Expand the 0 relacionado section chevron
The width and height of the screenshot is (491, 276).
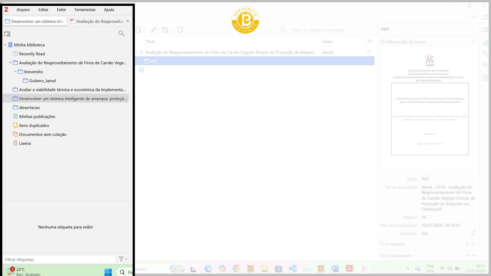(x=474, y=256)
